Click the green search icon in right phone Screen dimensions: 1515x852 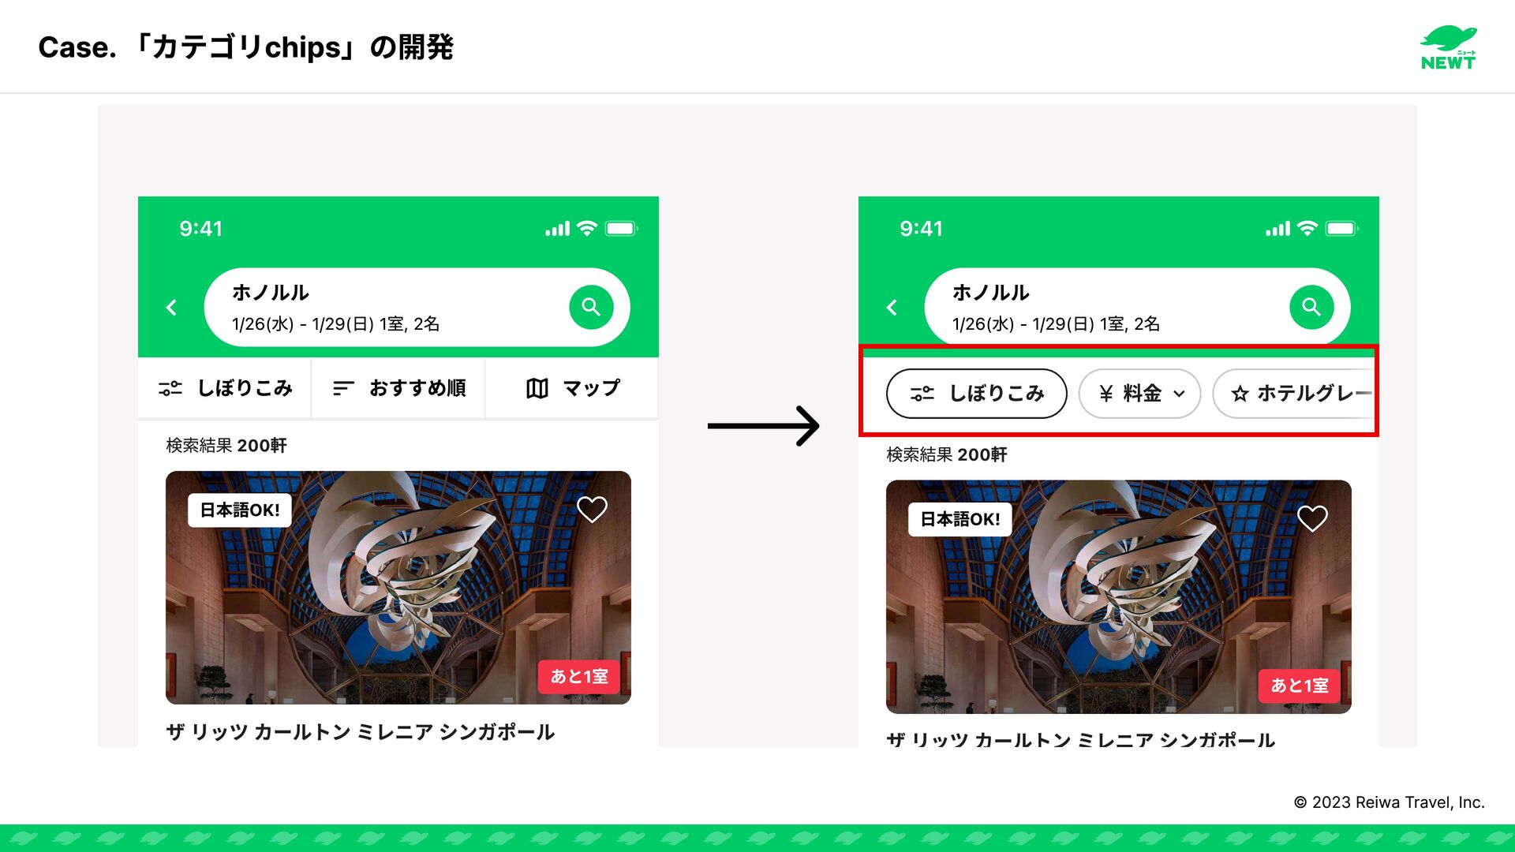(x=1311, y=307)
